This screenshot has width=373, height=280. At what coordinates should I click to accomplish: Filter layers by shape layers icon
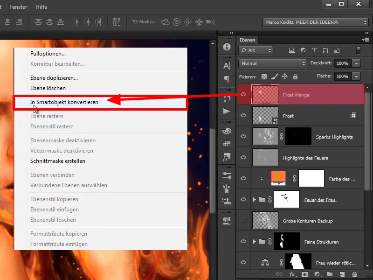325,50
